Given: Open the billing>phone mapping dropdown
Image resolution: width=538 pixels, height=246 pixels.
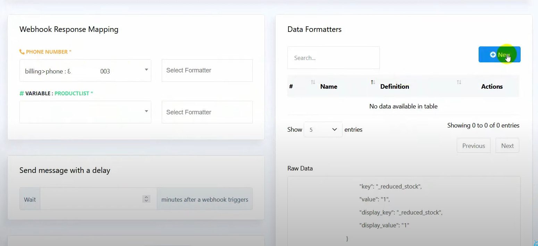Looking at the screenshot, I should 85,71.
